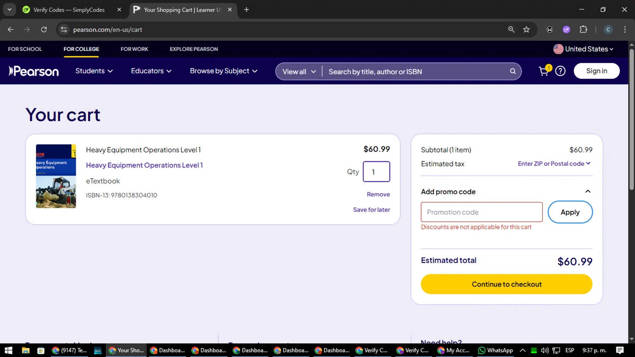
Task: Click the ESP language indicator
Action: pos(570,350)
